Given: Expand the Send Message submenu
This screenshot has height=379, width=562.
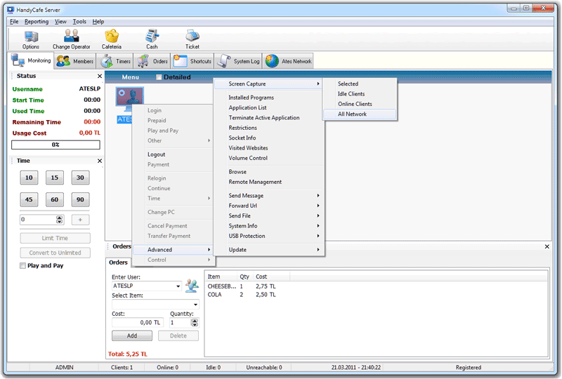Looking at the screenshot, I should pyautogui.click(x=273, y=196).
